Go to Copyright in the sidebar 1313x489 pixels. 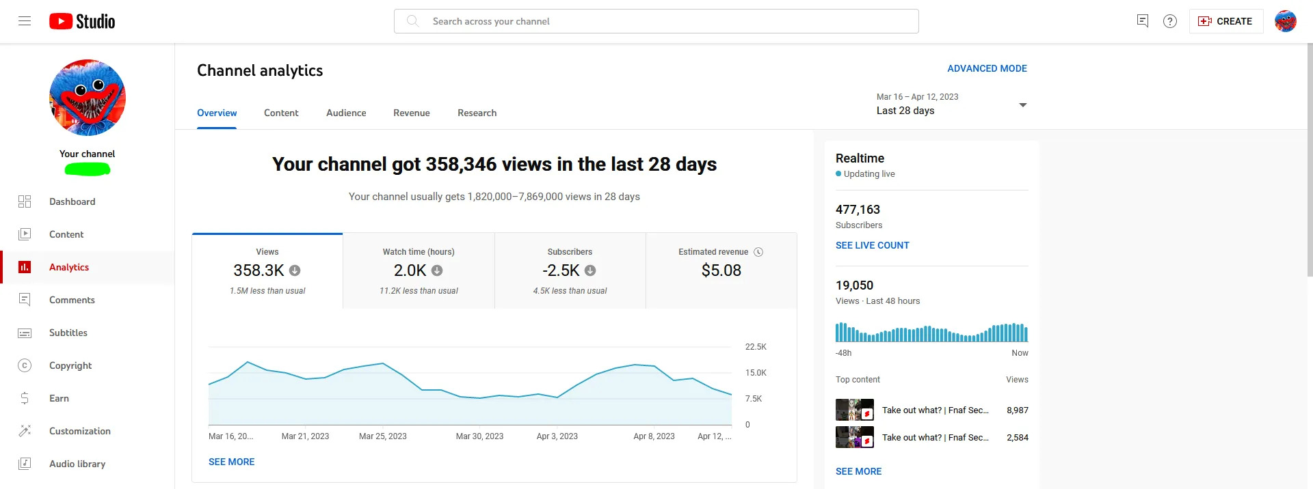tap(70, 365)
